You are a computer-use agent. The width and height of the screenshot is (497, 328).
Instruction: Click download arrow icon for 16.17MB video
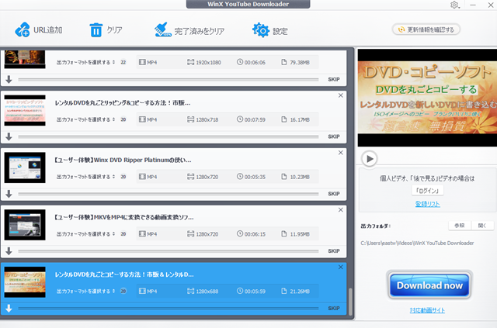tap(9, 136)
